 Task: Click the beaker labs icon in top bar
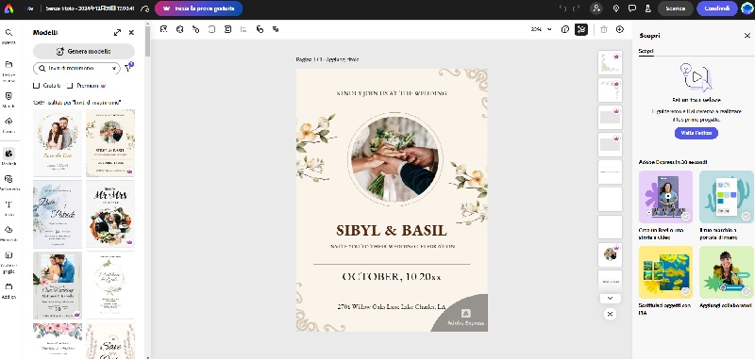(x=647, y=8)
